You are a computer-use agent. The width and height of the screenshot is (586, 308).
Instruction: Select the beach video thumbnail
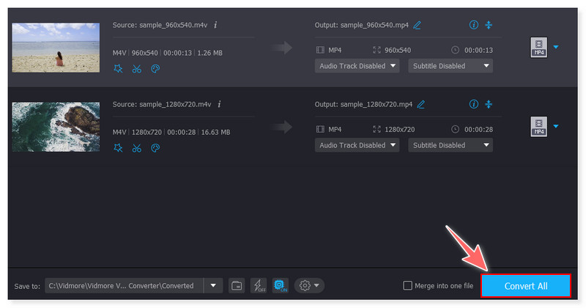point(55,48)
